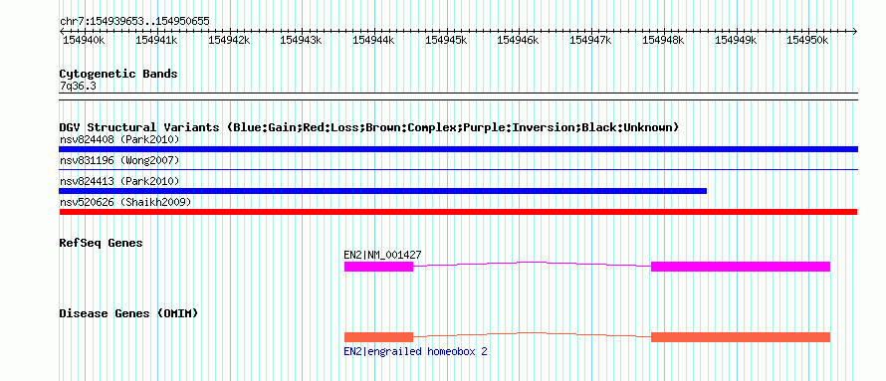Click the chr7:154939653..154950655 coordinate label
This screenshot has width=886, height=381.
pos(134,21)
